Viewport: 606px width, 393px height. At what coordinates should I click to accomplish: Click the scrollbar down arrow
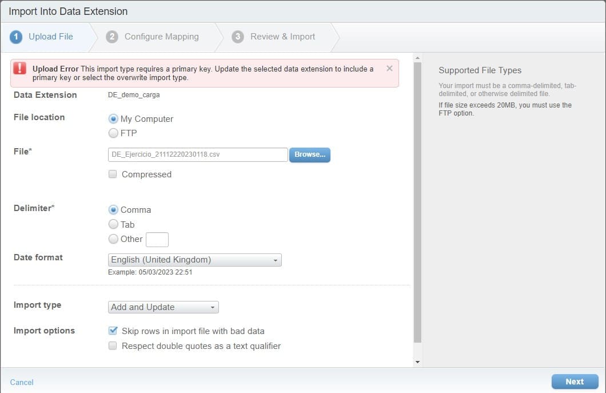coord(417,362)
